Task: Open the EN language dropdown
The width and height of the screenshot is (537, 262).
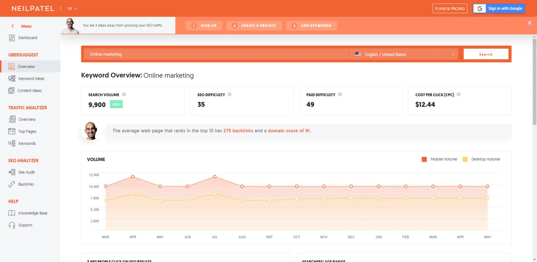Action: (x=72, y=8)
